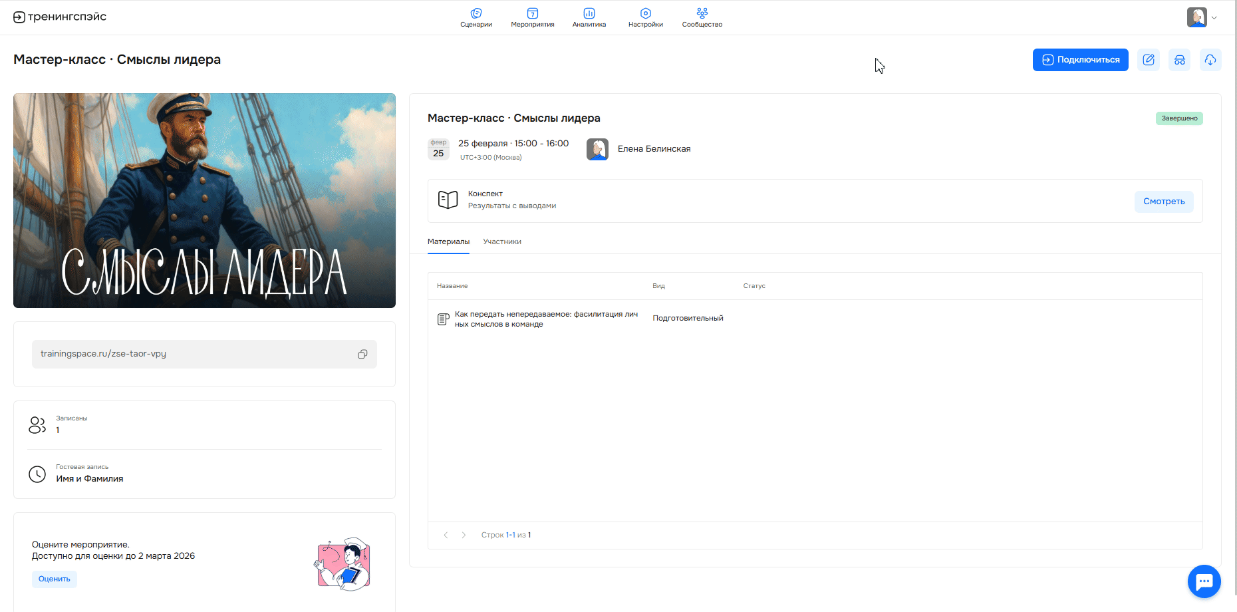Click the edit event pencil icon
The image size is (1237, 612).
click(x=1148, y=60)
